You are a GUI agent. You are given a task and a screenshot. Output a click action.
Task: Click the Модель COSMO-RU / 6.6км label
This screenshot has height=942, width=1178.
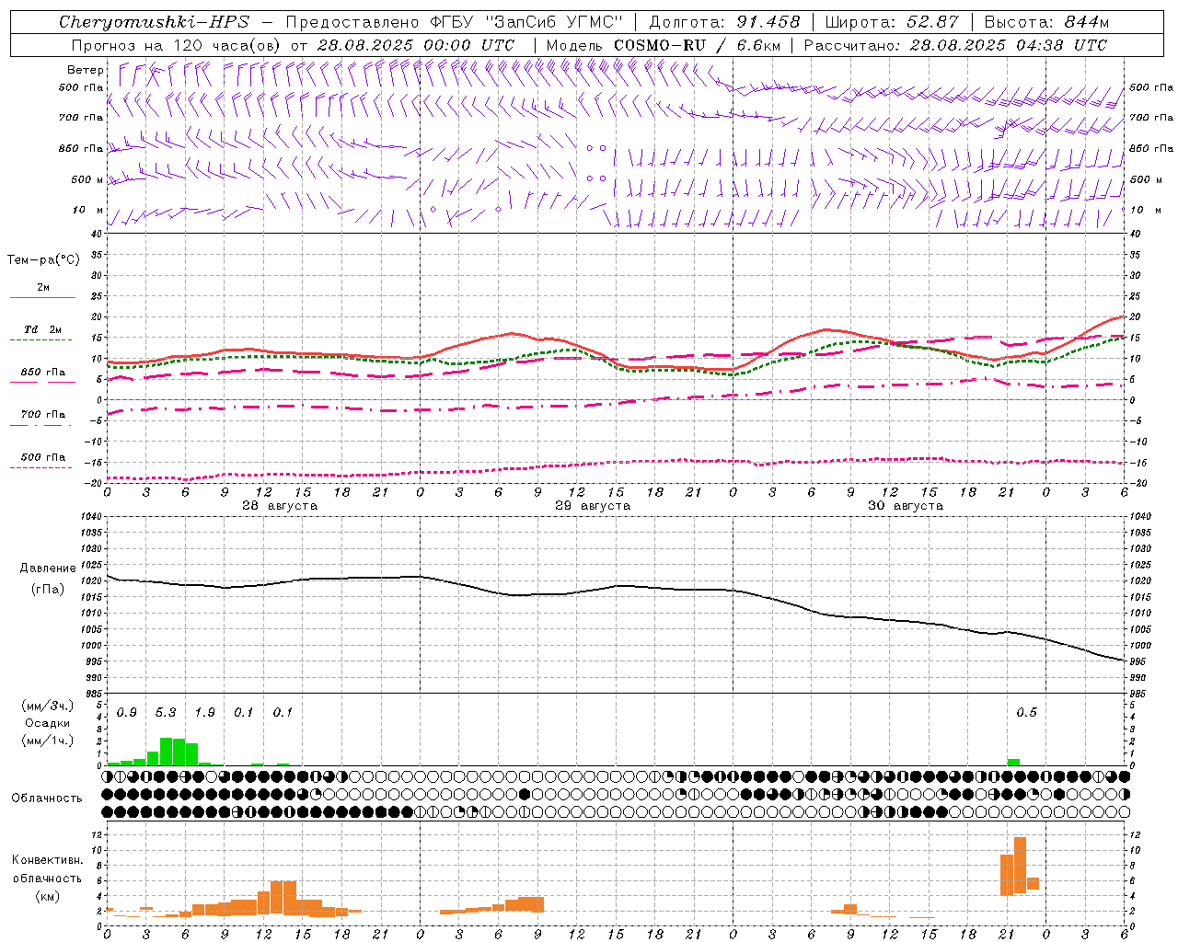[663, 45]
